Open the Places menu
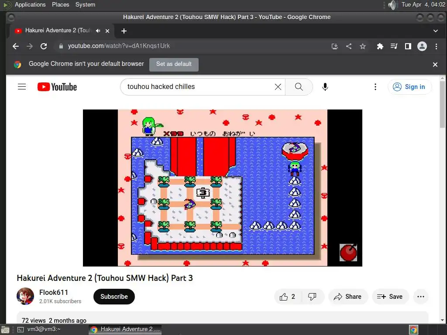The image size is (447, 335). point(60,4)
